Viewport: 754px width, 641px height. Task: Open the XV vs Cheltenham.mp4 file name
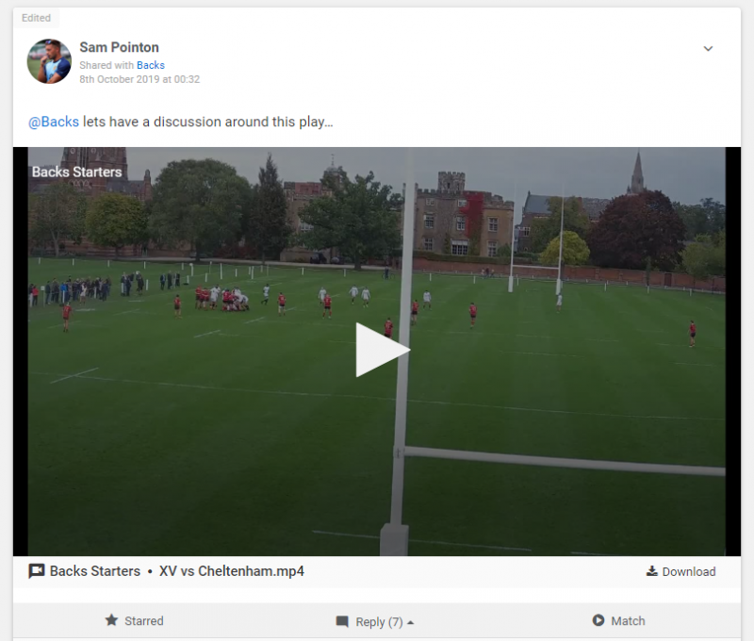[232, 571]
